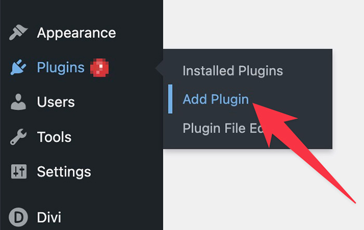Open the Plugin File Editor submenu entry
The width and height of the screenshot is (364, 230).
[x=224, y=128]
